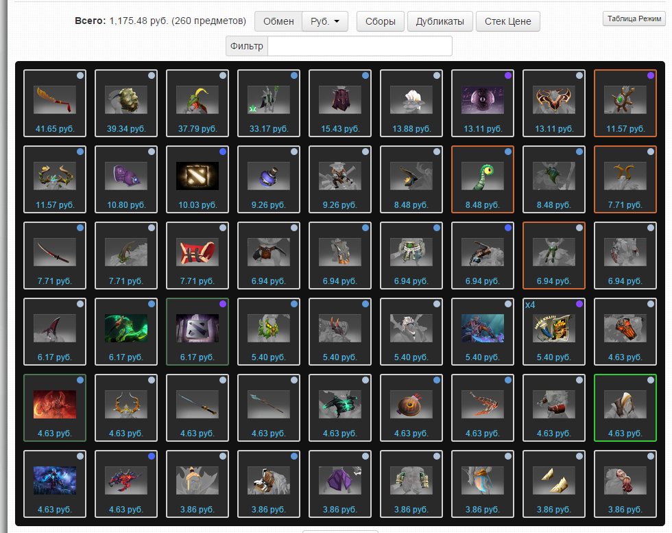Click the Обмен button
The height and width of the screenshot is (533, 672).
click(278, 21)
